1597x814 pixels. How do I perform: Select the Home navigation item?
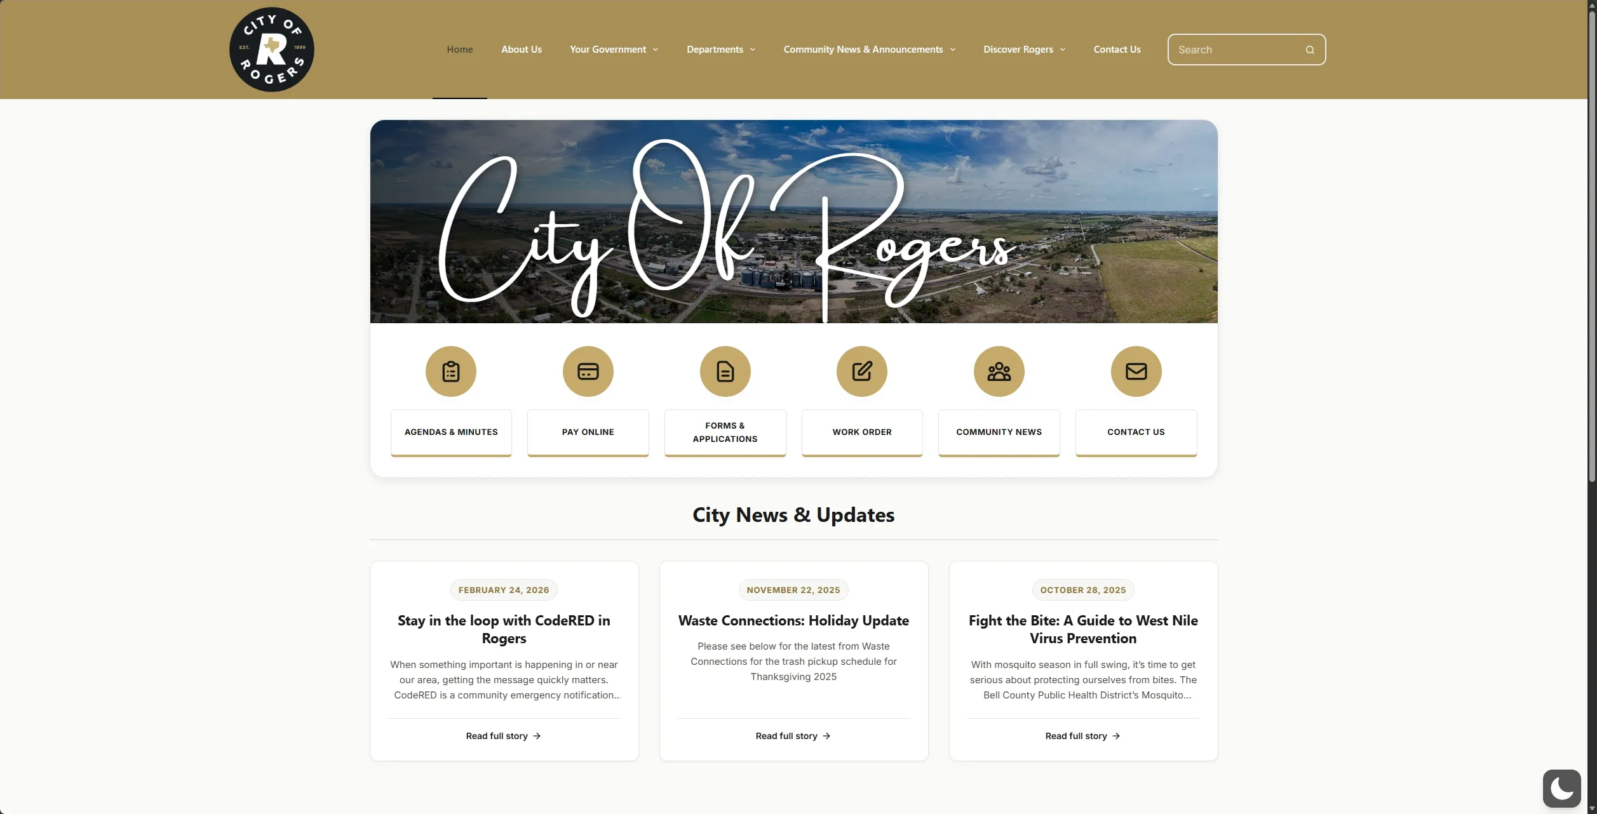tap(459, 49)
